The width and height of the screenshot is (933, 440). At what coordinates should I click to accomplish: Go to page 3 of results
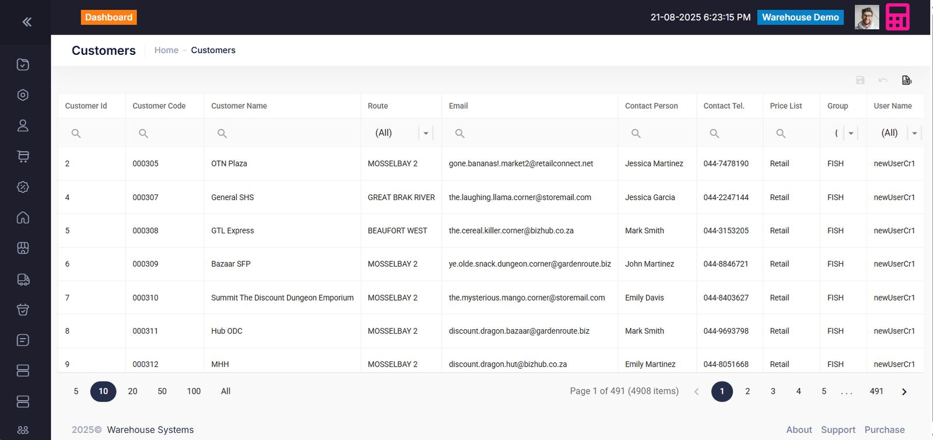pos(773,392)
